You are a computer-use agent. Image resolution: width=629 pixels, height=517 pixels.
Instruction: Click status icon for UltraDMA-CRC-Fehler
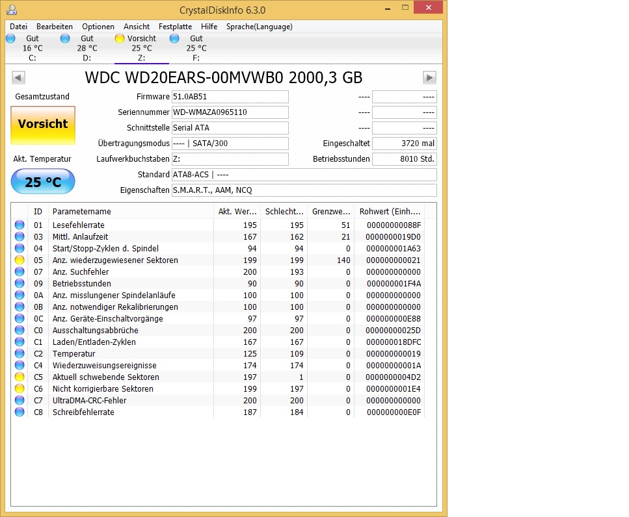coord(20,400)
